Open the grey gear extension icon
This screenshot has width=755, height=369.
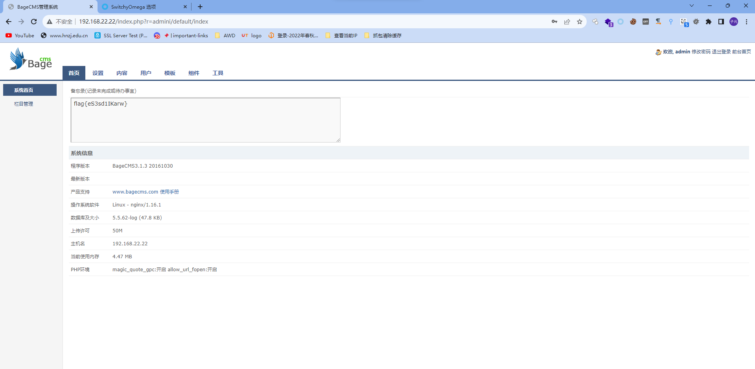pos(696,22)
